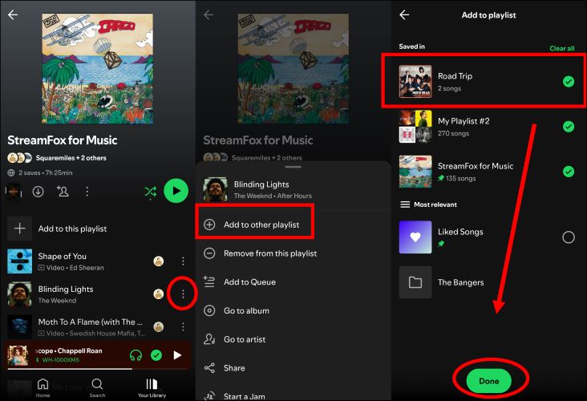Viewport: 587px width, 401px height.
Task: Select Add to Queue option
Action: pyautogui.click(x=293, y=282)
